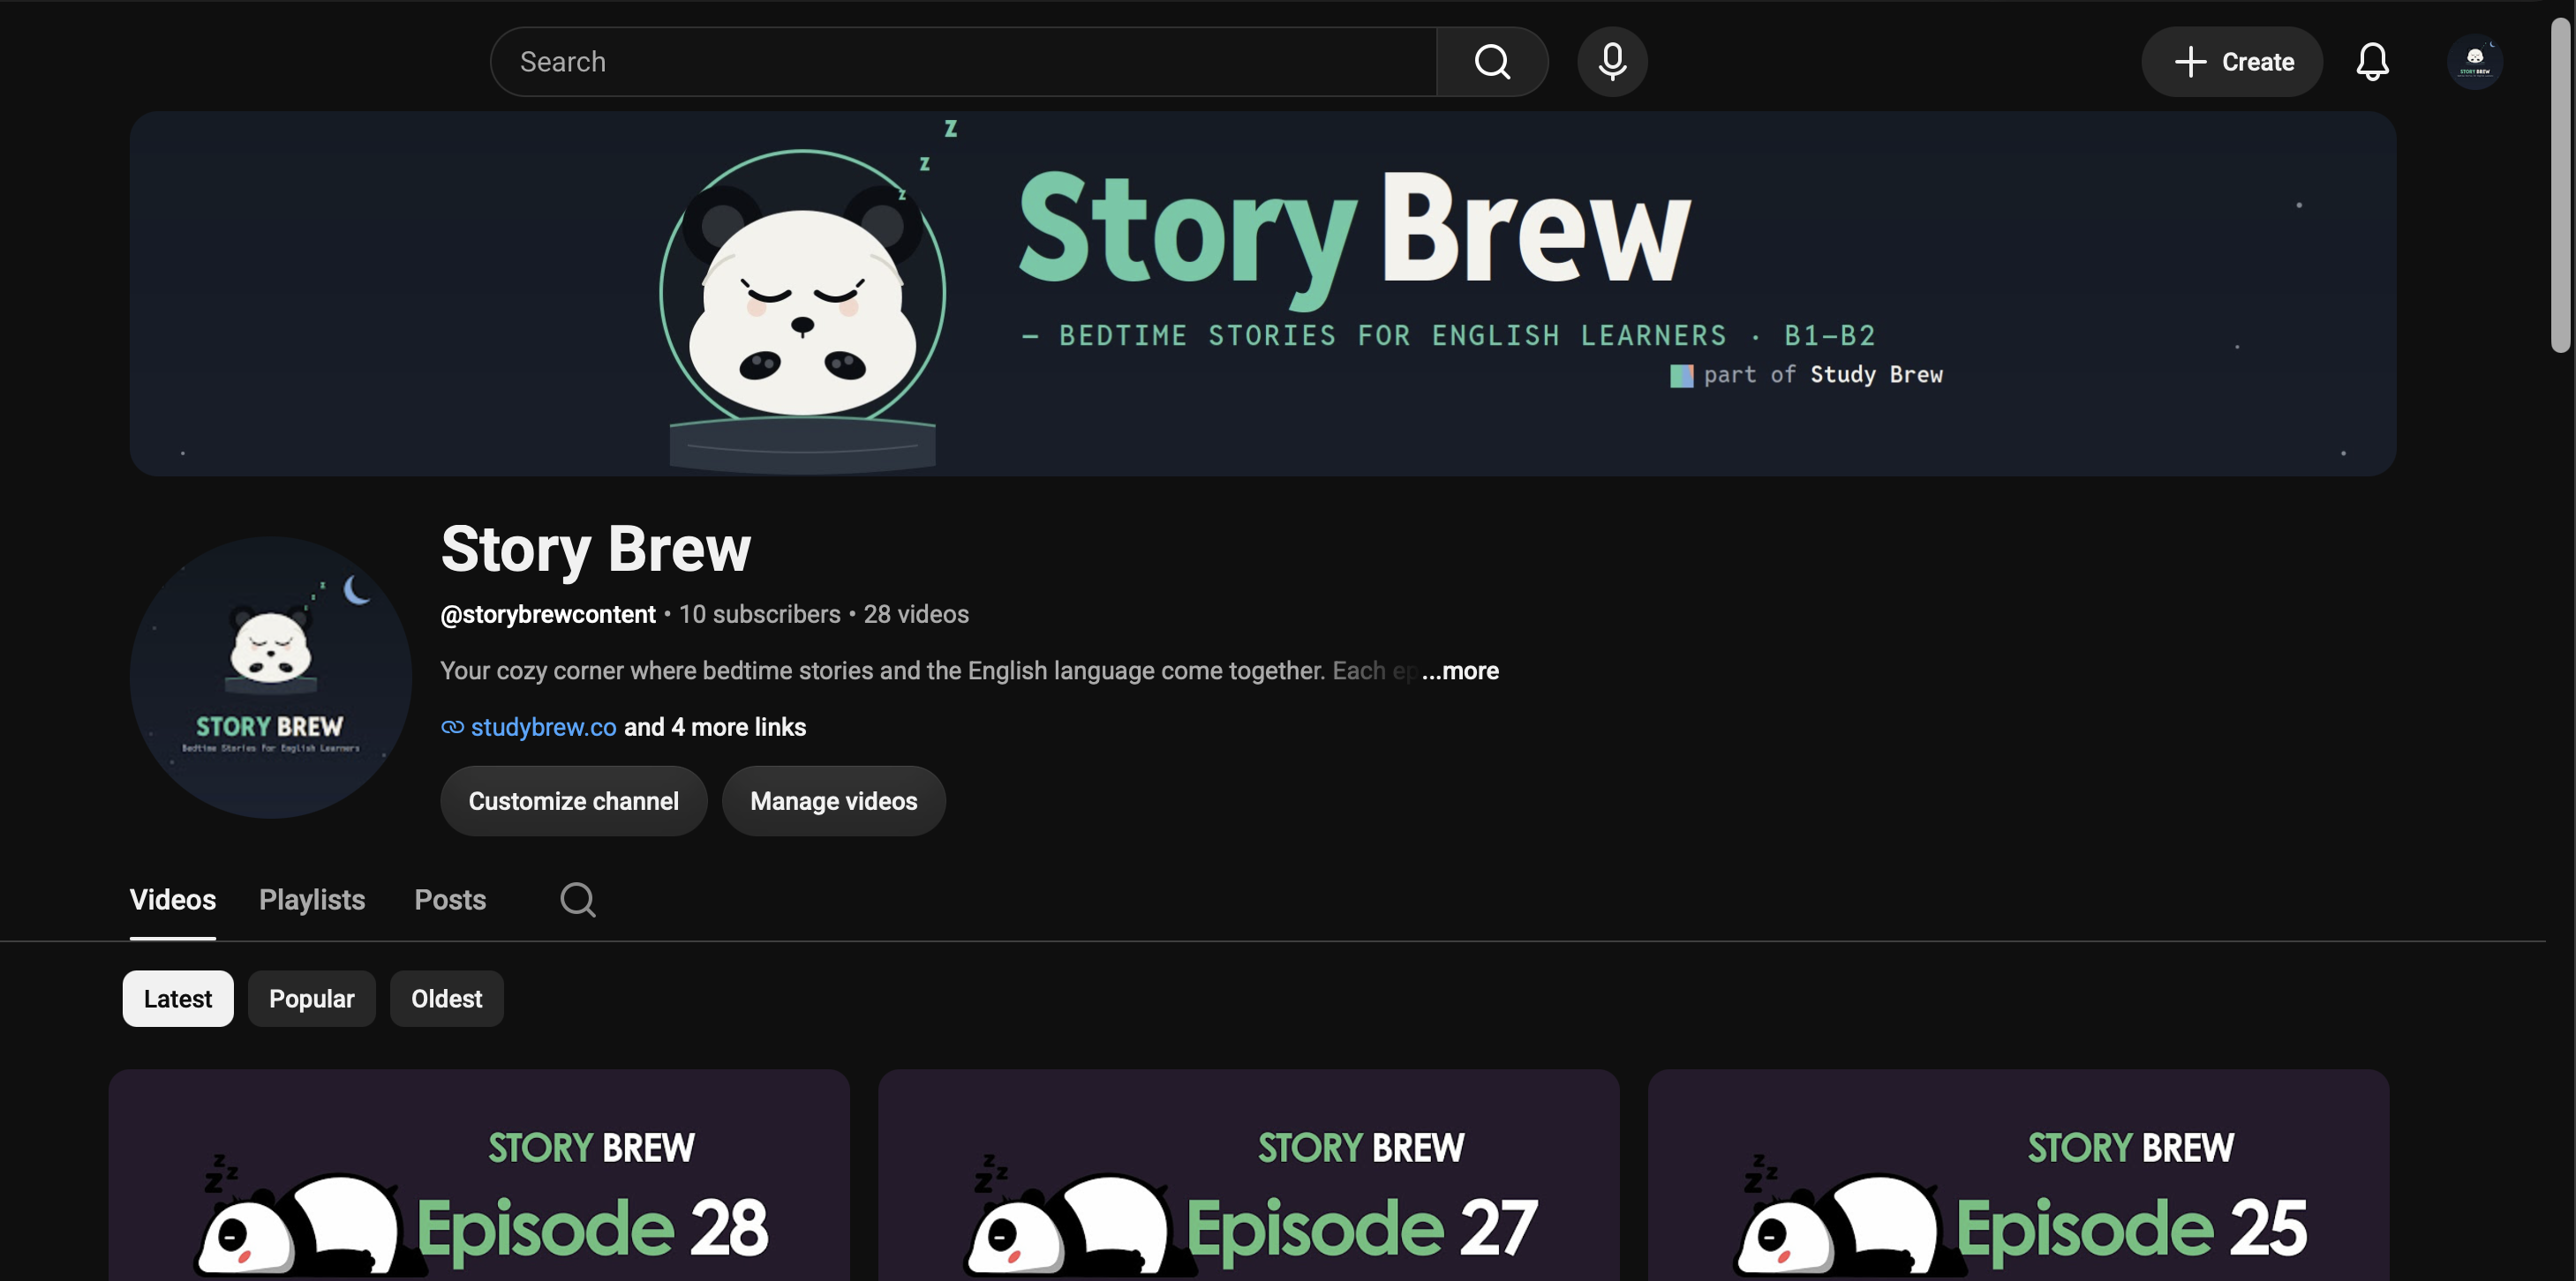Click Manage videos button

[x=834, y=801]
